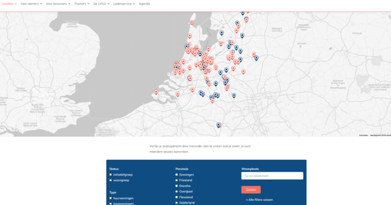Viewport: 391px width, 205px height.
Task: Open the Agenda page from the navigation
Action: pos(144,4)
